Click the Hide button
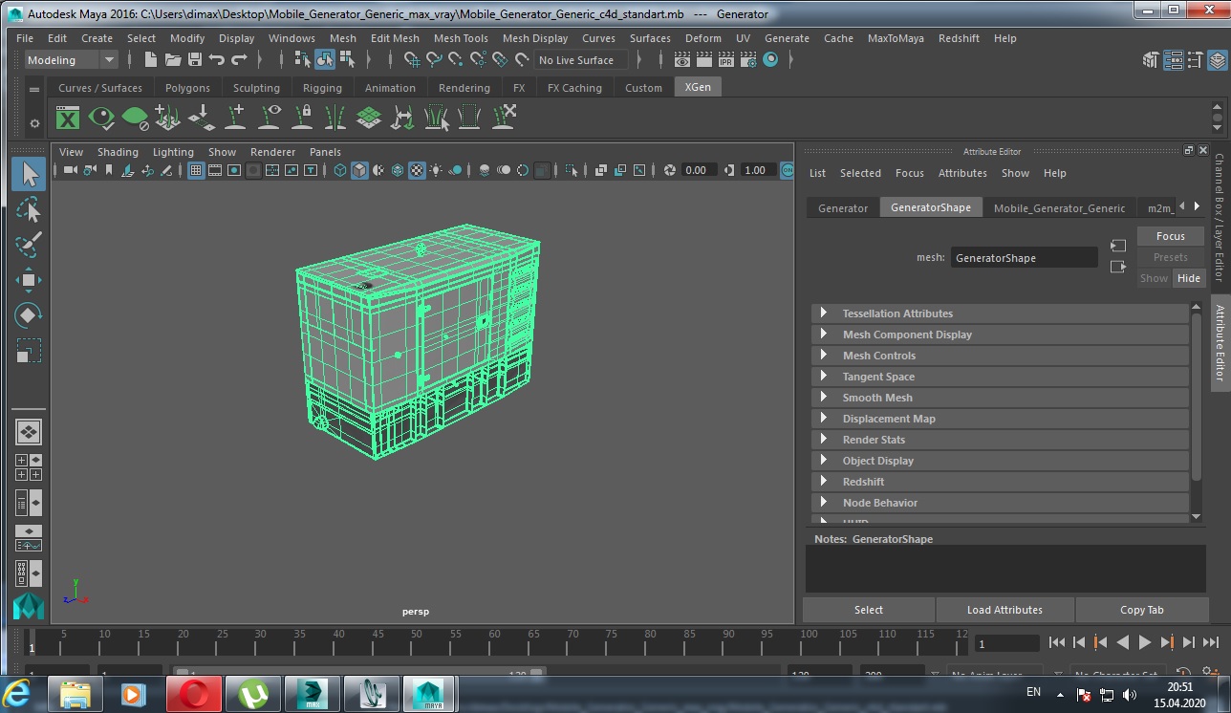1231x713 pixels. tap(1189, 278)
